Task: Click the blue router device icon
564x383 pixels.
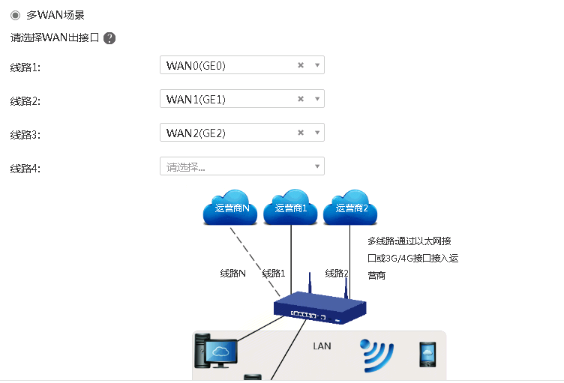Action: tap(319, 304)
